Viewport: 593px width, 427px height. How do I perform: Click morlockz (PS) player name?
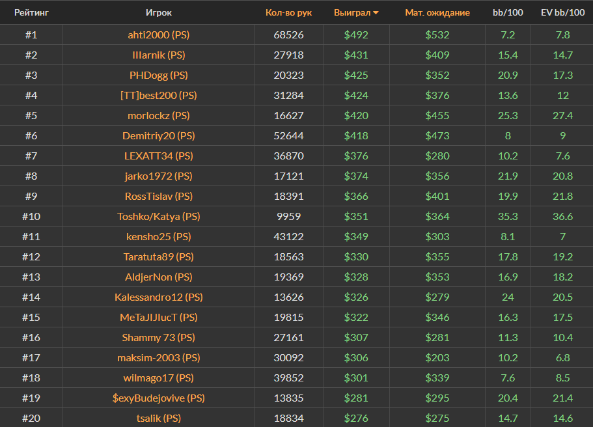pos(159,115)
